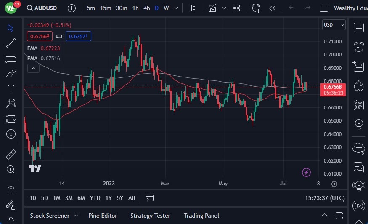368x224 pixels.
Task: Open the emoji icons tool
Action: [x=11, y=134]
